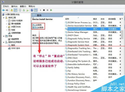
Task: Click the services list vertical scrollbar thumb
Action: [x=122, y=34]
